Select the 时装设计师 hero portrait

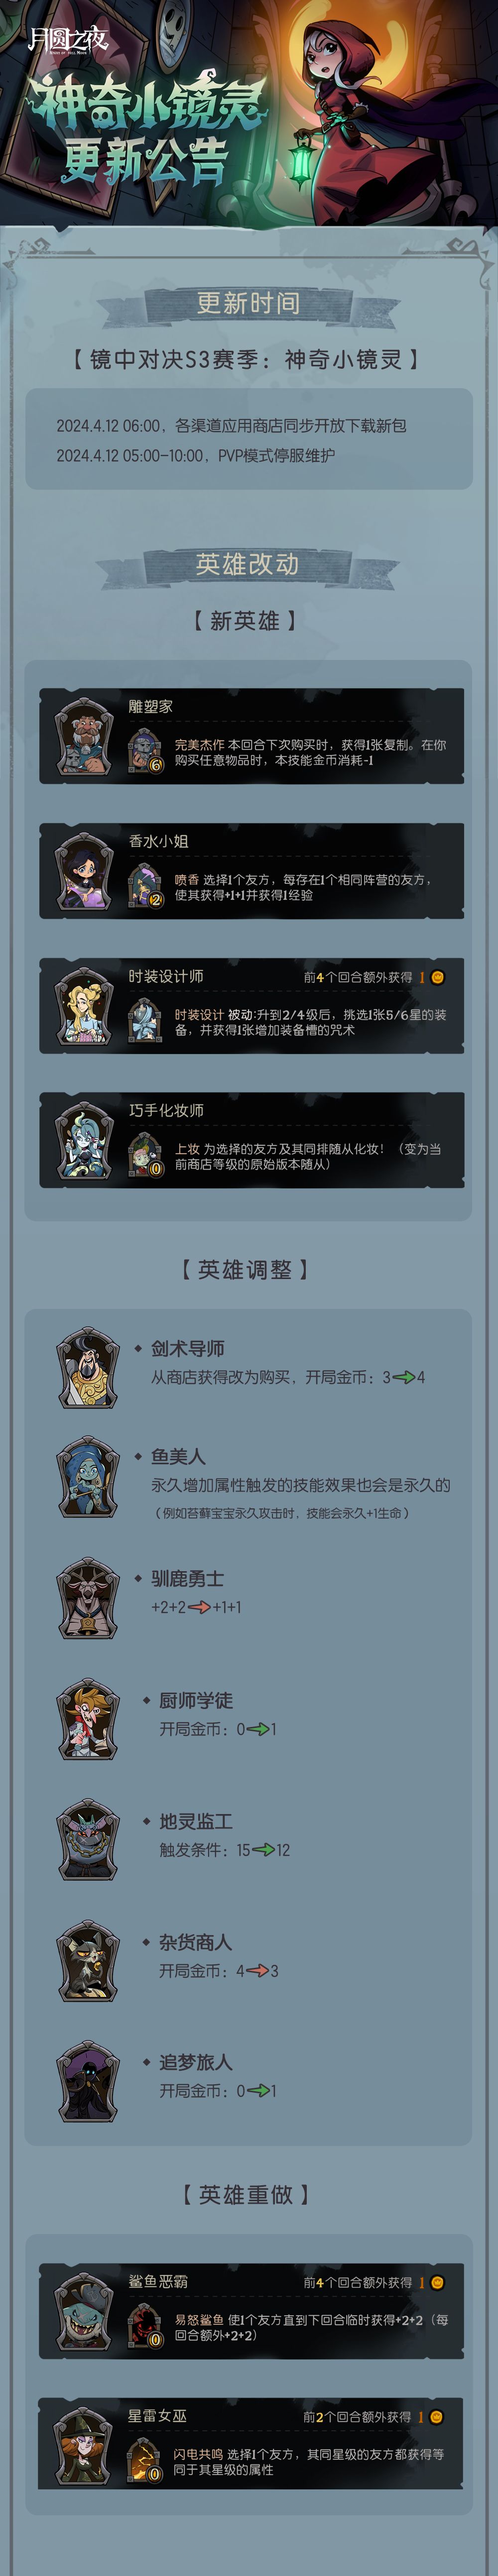(85, 1006)
